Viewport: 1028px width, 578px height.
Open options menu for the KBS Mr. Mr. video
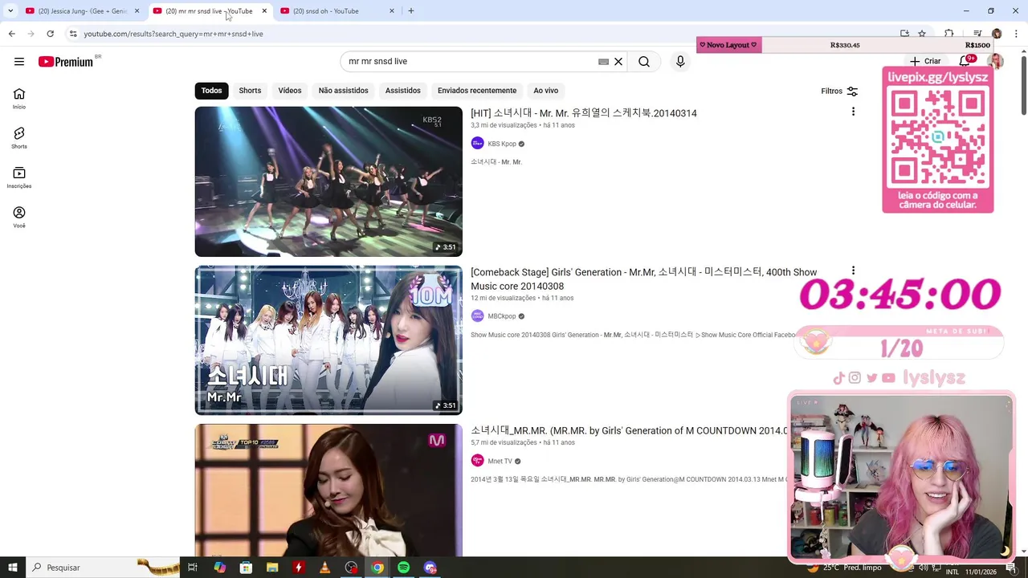point(853,112)
